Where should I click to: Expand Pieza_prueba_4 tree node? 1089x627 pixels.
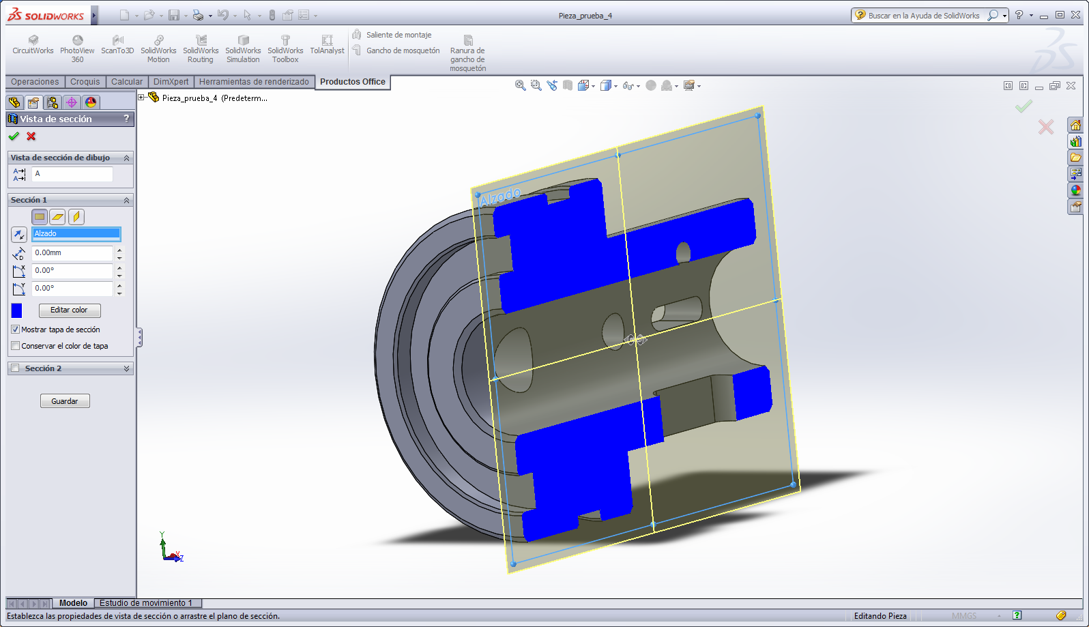coord(142,98)
